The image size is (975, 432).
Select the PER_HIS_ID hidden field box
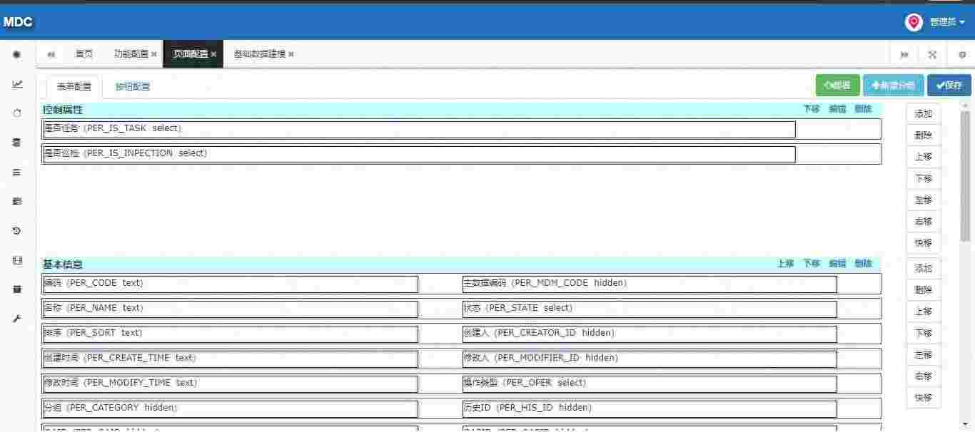point(650,408)
